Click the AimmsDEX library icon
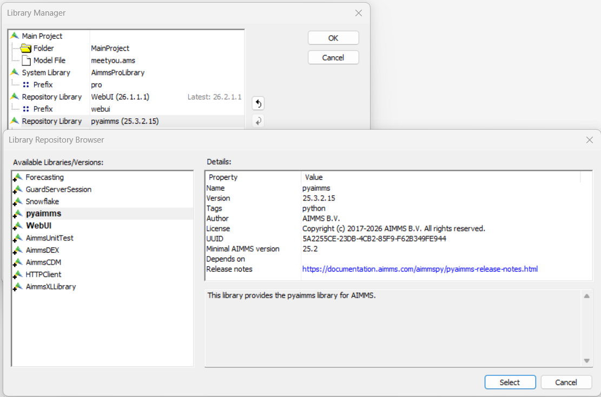Screen dimensions: 601x397 pos(18,250)
